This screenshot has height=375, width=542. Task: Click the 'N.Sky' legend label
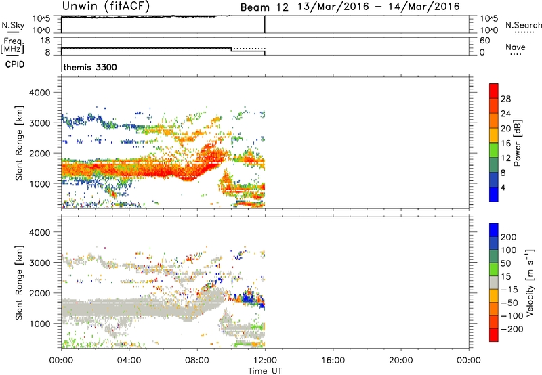[x=13, y=25]
